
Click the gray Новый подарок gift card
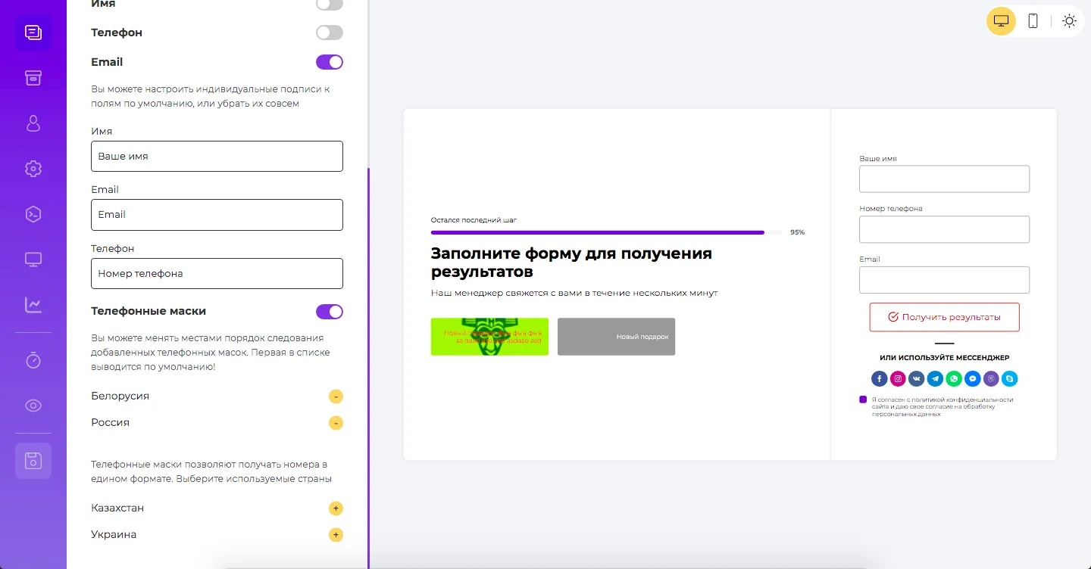[616, 337]
